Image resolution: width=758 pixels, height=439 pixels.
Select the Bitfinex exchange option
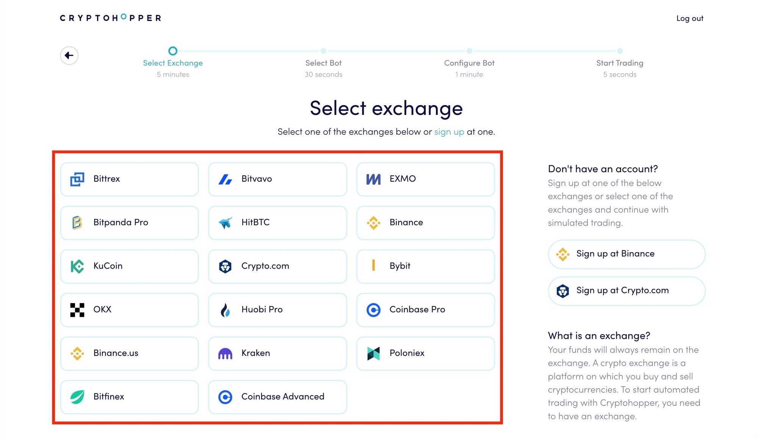[x=129, y=396]
